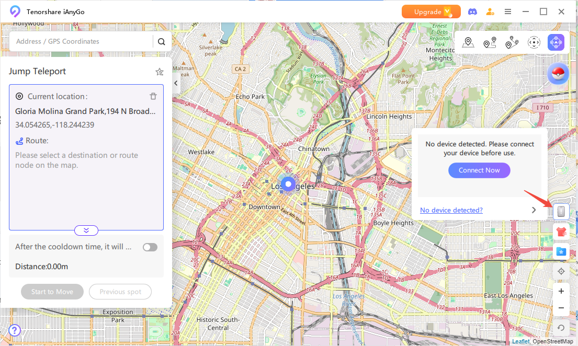Toggle the cooldown auto-jump switch
Viewport: 578px width, 346px height.
click(150, 247)
